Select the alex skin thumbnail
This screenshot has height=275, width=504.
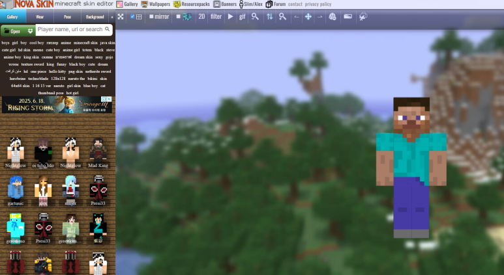pyautogui.click(x=43, y=190)
